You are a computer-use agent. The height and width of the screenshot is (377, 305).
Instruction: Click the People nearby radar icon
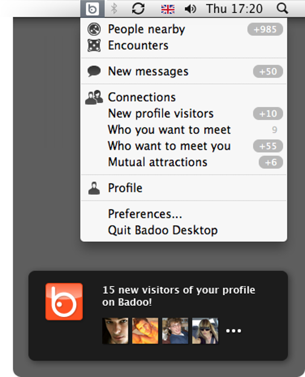[x=94, y=29]
